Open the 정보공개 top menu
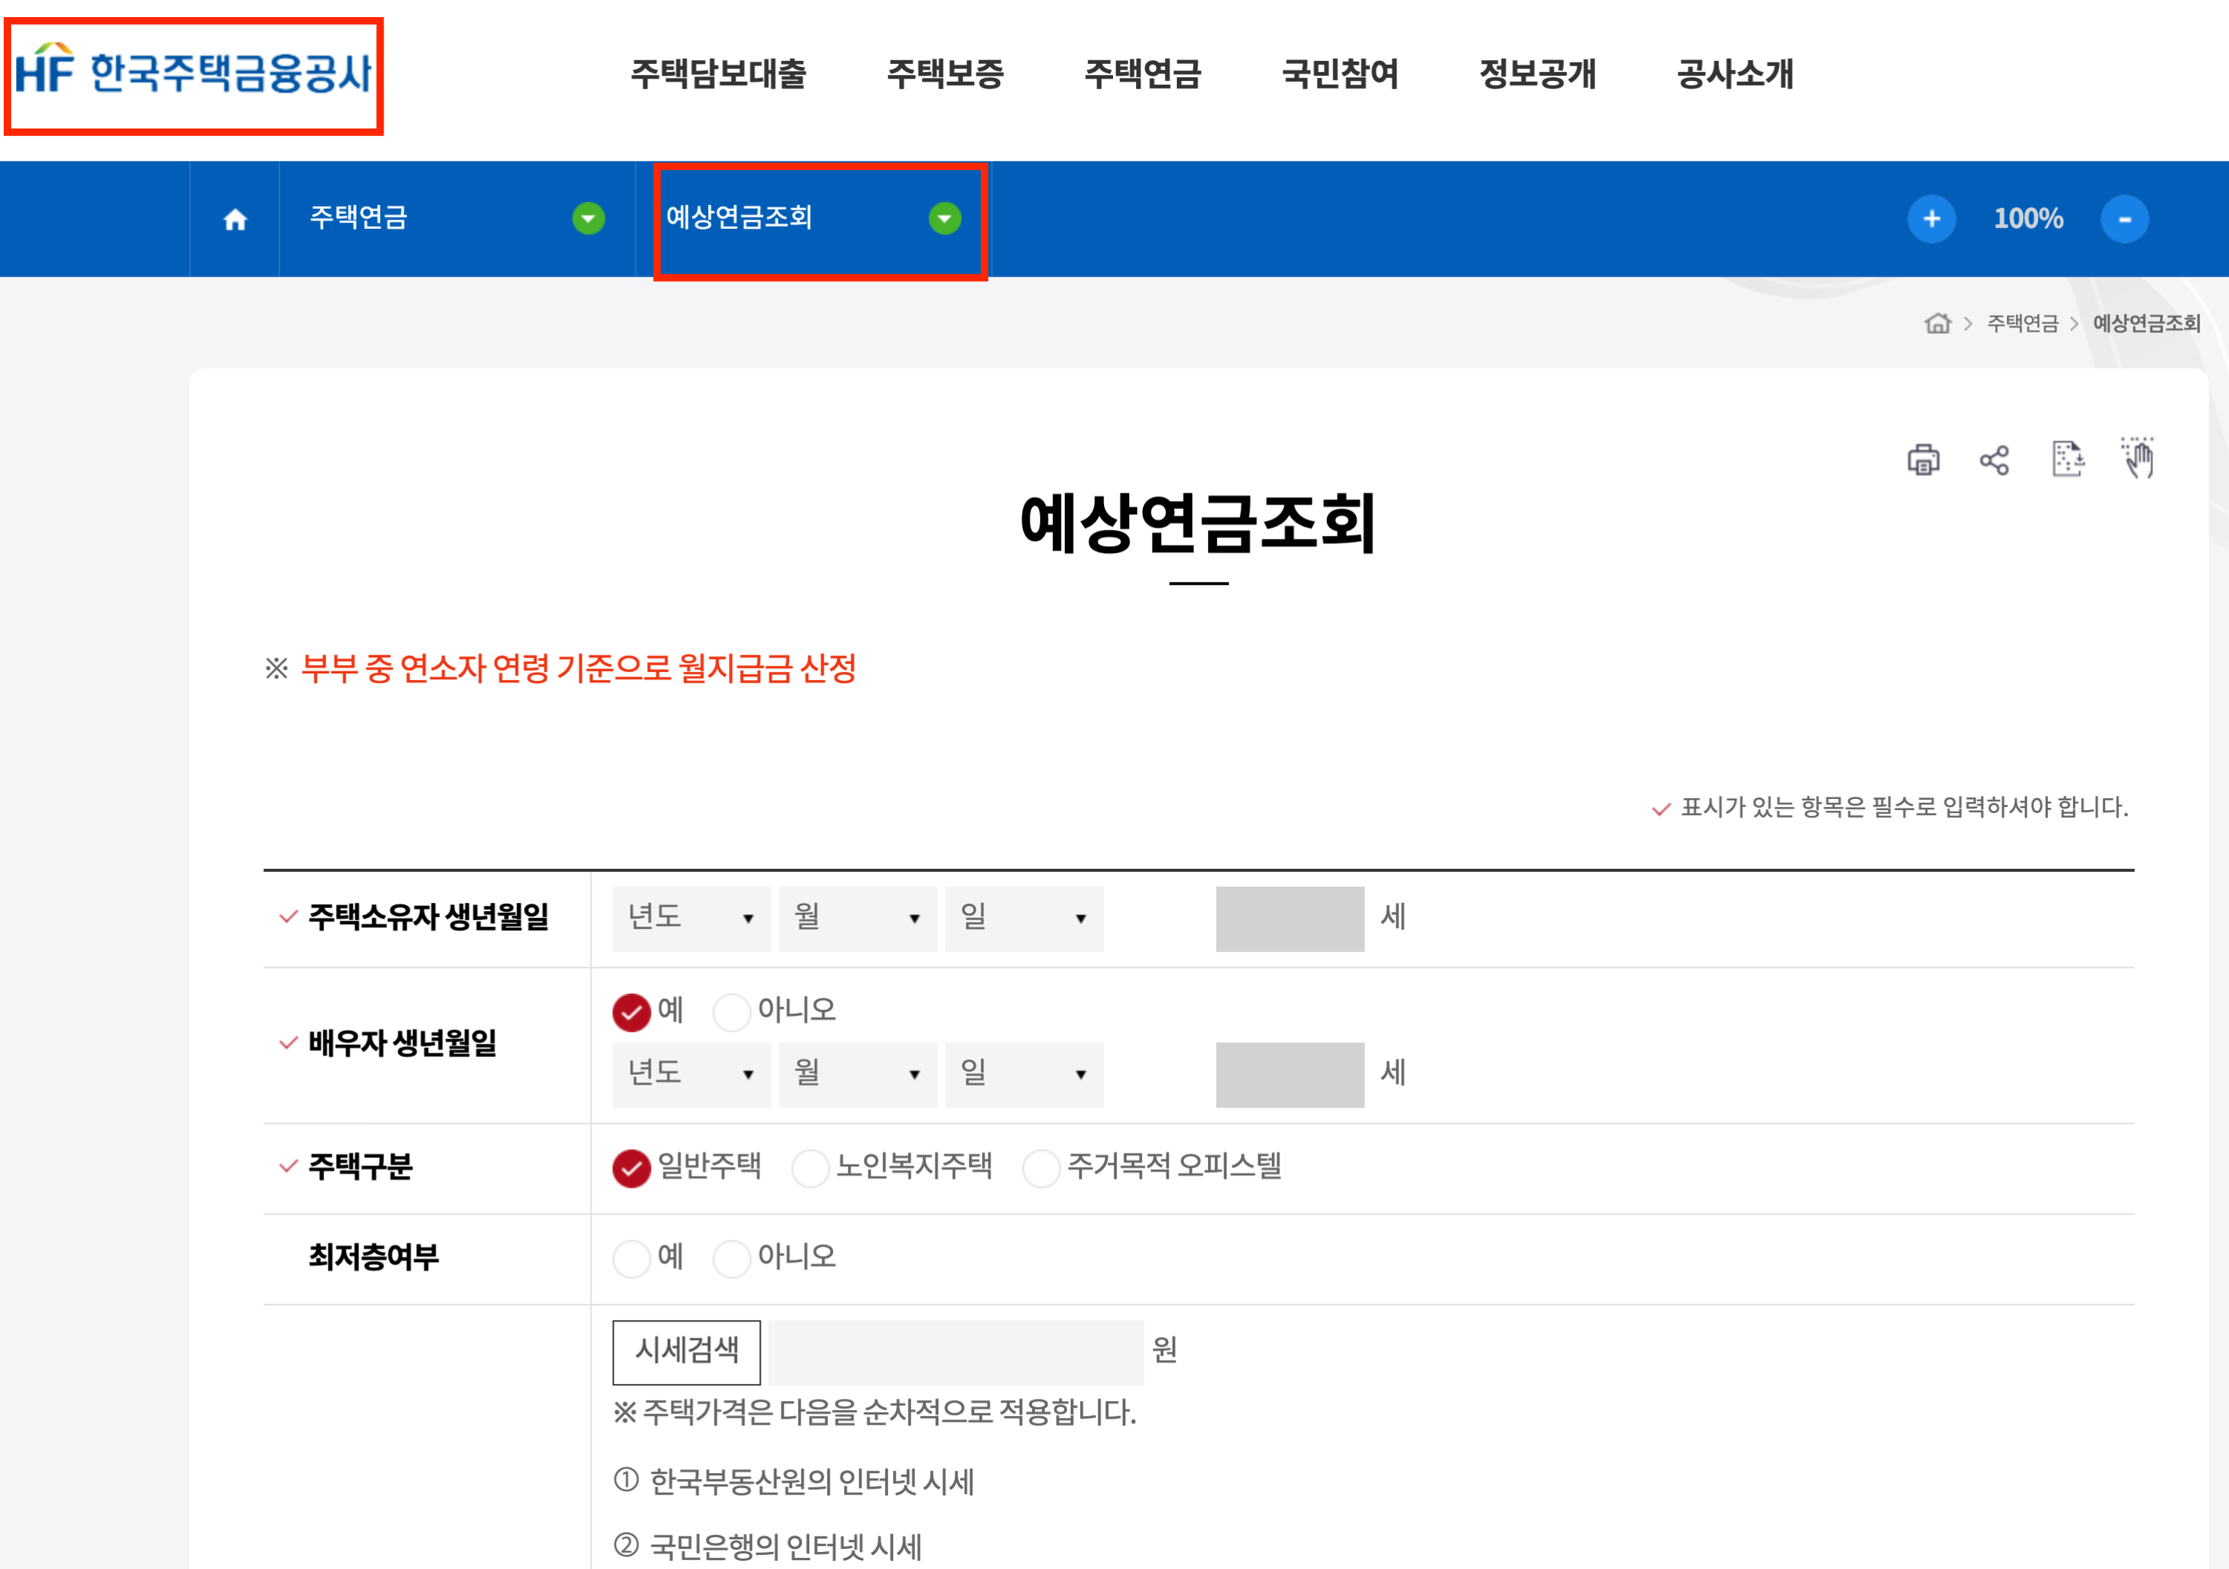The image size is (2229, 1569). [1537, 74]
